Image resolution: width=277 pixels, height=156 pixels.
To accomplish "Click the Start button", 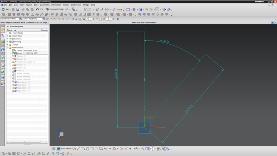I will (x=5, y=9).
